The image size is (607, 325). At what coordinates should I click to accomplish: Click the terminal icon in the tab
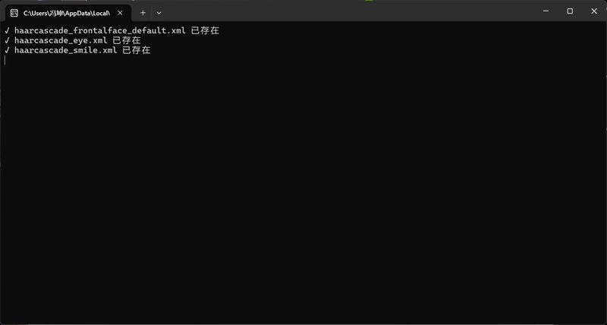(14, 13)
